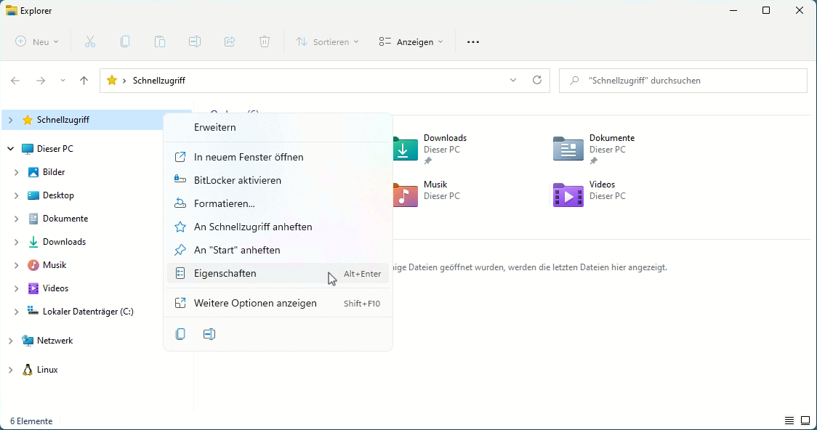This screenshot has width=817, height=430.
Task: Expand the Schnellzugriff tree node
Action: tap(10, 121)
